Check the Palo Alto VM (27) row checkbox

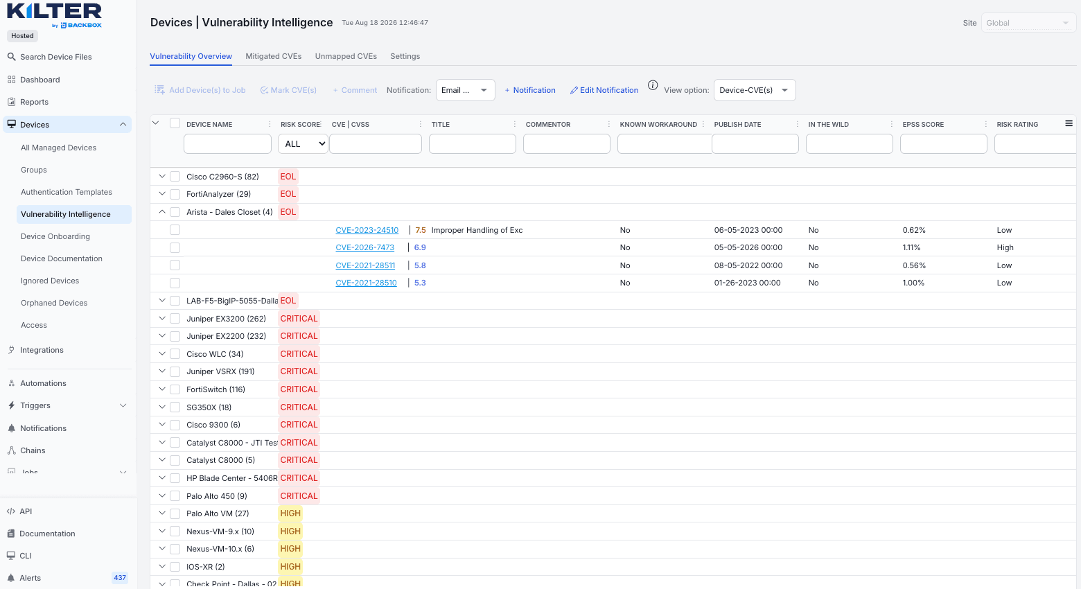(x=175, y=513)
